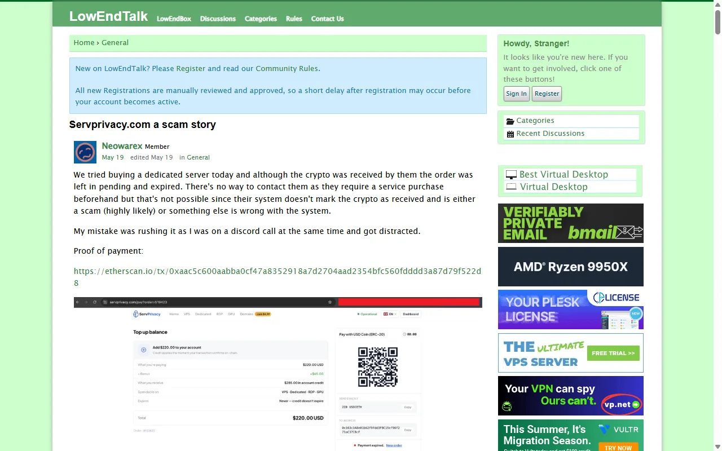The width and height of the screenshot is (722, 451).
Task: Open General category link under author
Action: (198, 157)
